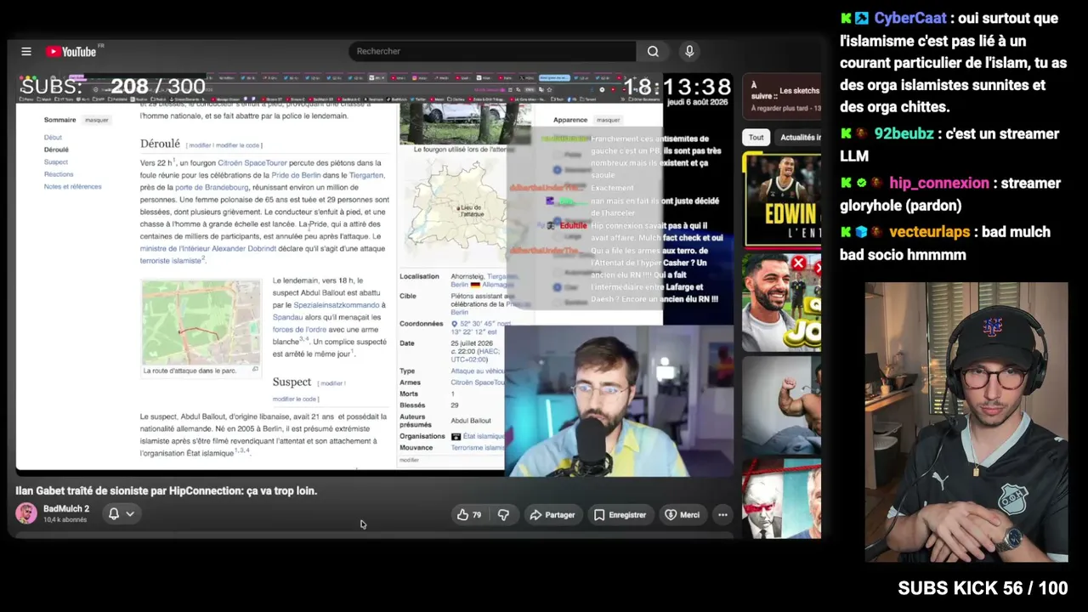This screenshot has height=612, width=1088.
Task: Click the vecteurlaps username in the chat
Action: click(x=929, y=232)
